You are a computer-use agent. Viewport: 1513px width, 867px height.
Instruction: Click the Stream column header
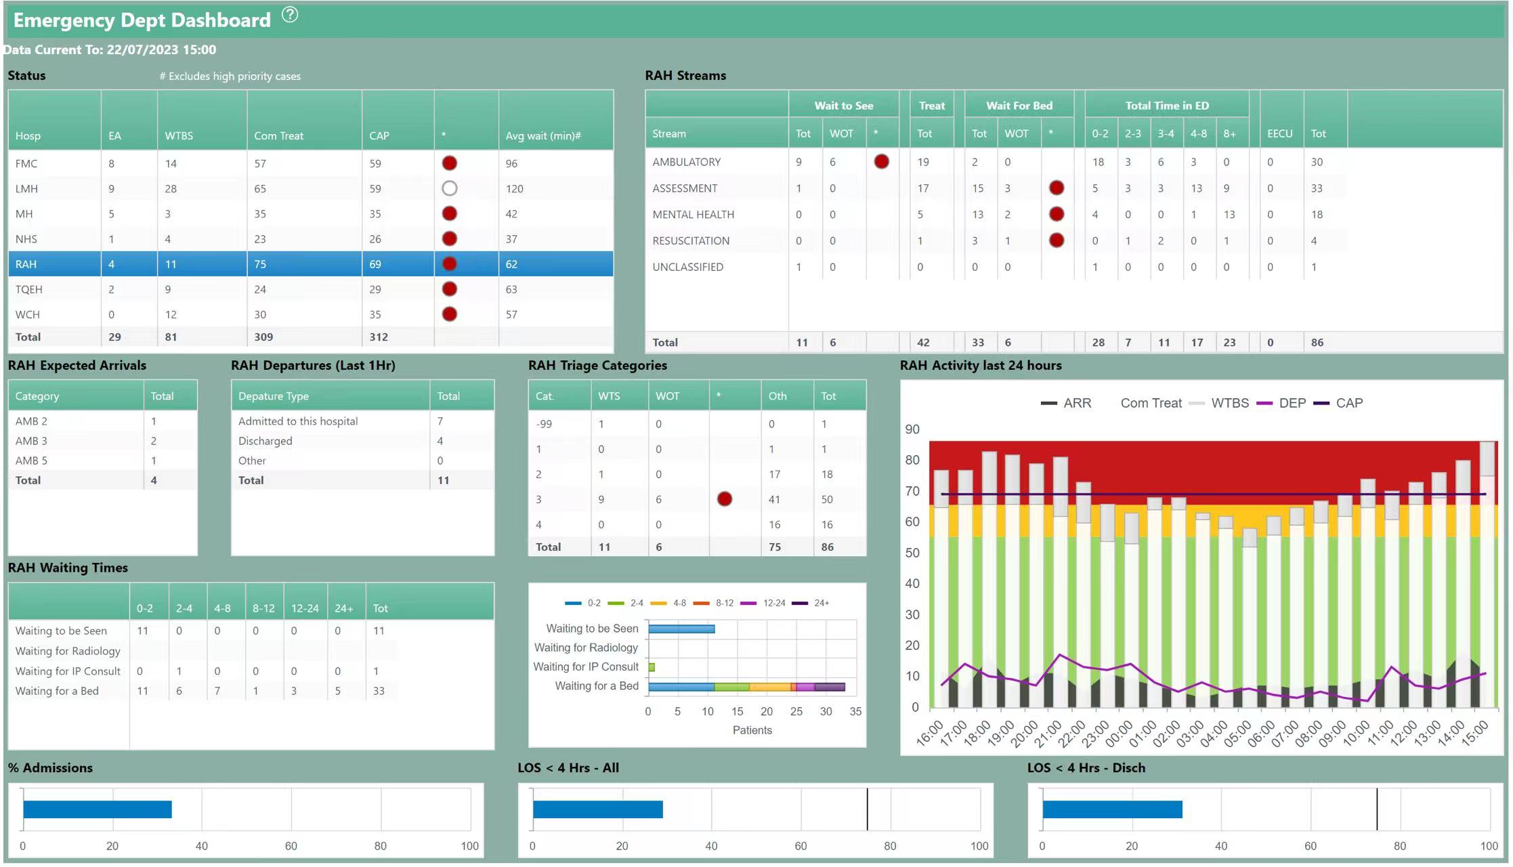tap(668, 133)
